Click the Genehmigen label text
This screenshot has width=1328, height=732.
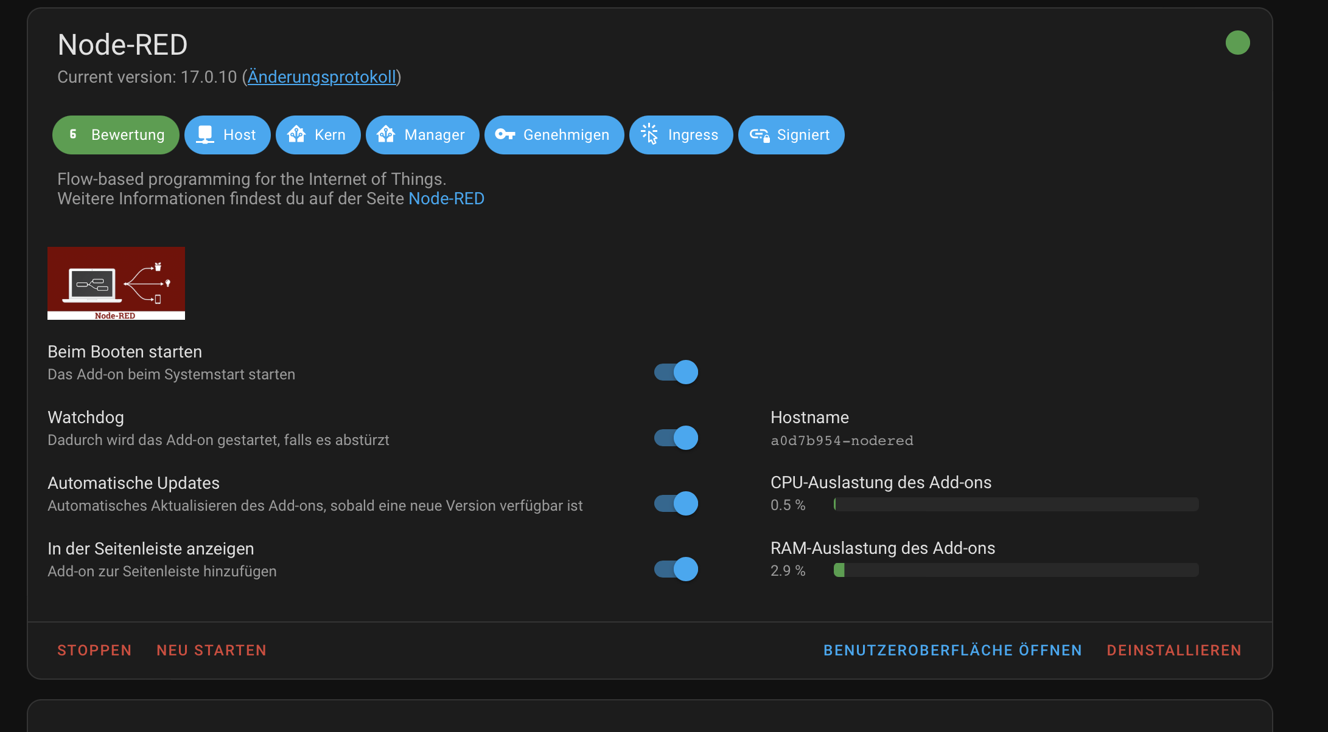point(566,135)
